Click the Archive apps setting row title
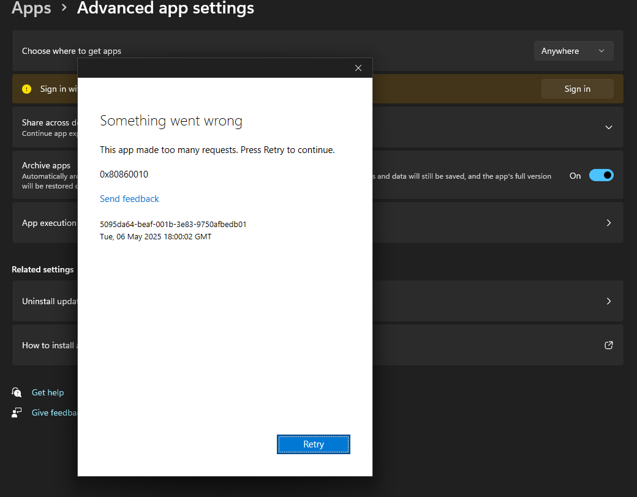 [x=46, y=165]
